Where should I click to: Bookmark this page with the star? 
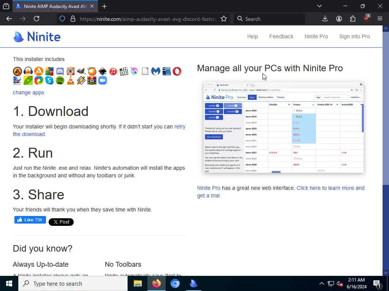(224, 19)
